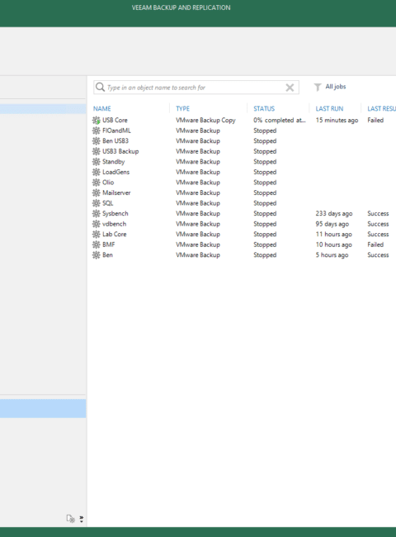Click the FIOandML job gear icon
This screenshot has height=537, width=396.
[x=96, y=131]
